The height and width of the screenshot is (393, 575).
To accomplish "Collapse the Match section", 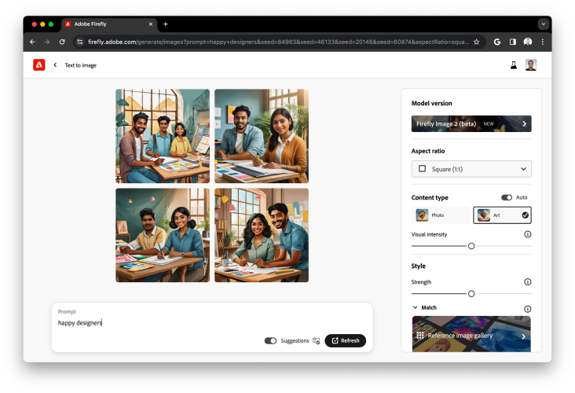I will 416,308.
